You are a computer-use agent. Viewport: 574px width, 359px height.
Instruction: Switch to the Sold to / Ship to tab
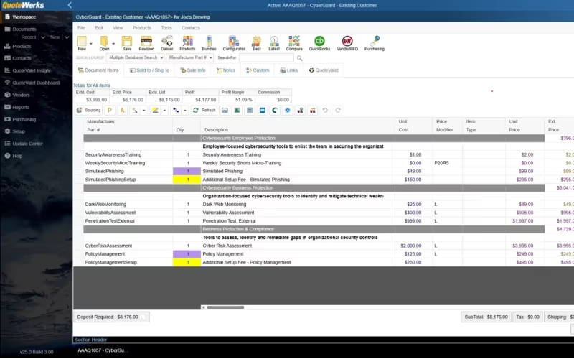tap(149, 70)
